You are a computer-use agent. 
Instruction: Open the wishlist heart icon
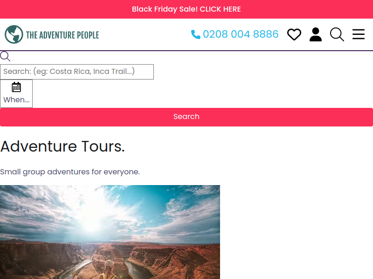294,34
